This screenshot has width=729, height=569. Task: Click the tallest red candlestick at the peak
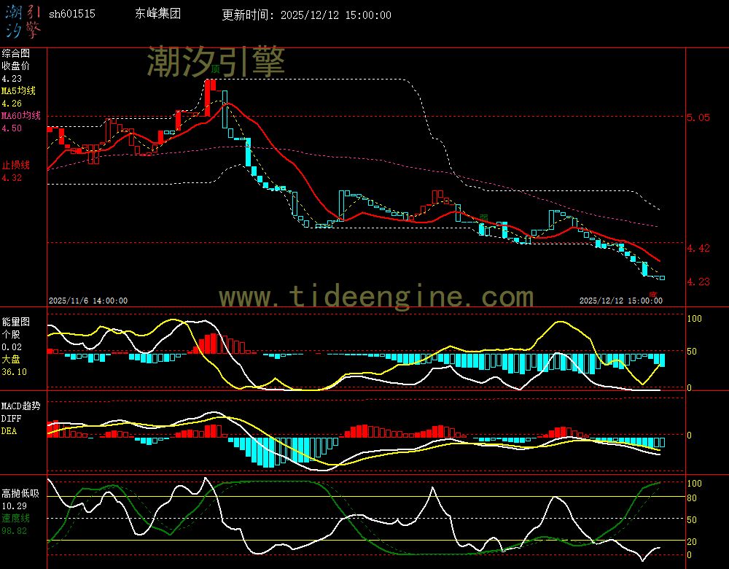click(x=209, y=97)
